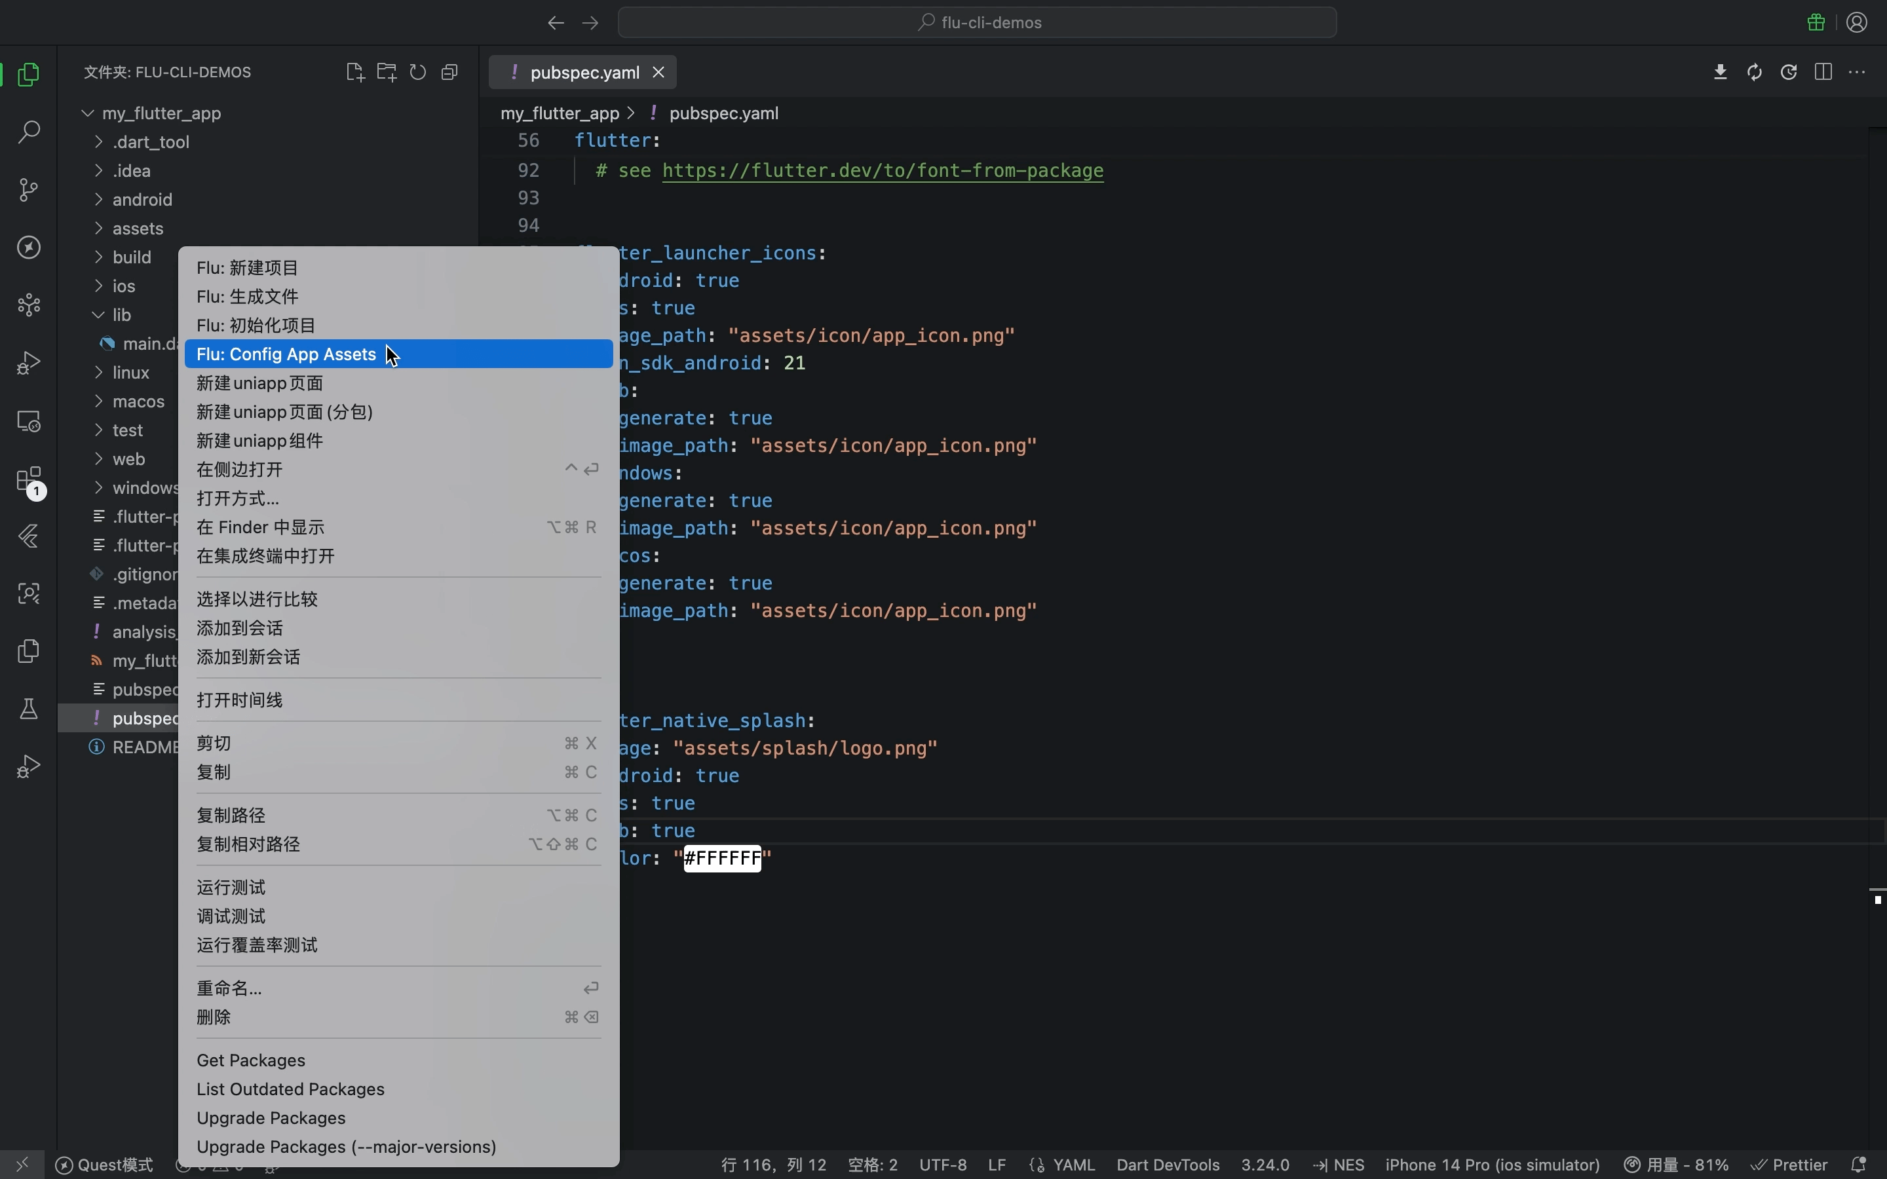This screenshot has height=1179, width=1887.
Task: Select Flu: Config App Assets menu item
Action: point(286,354)
